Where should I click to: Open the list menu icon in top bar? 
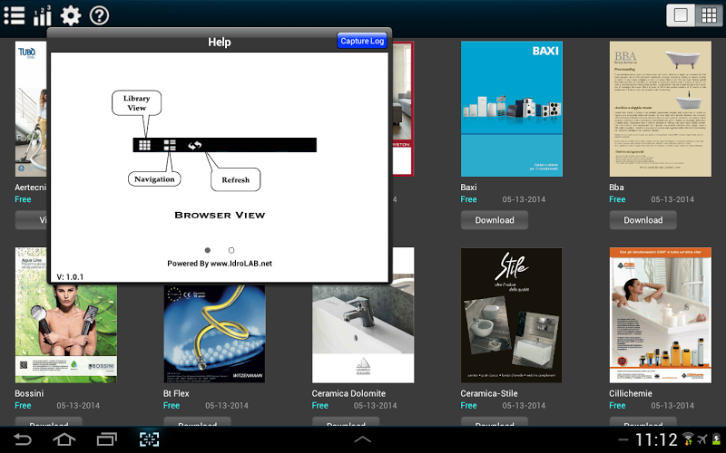(x=15, y=15)
